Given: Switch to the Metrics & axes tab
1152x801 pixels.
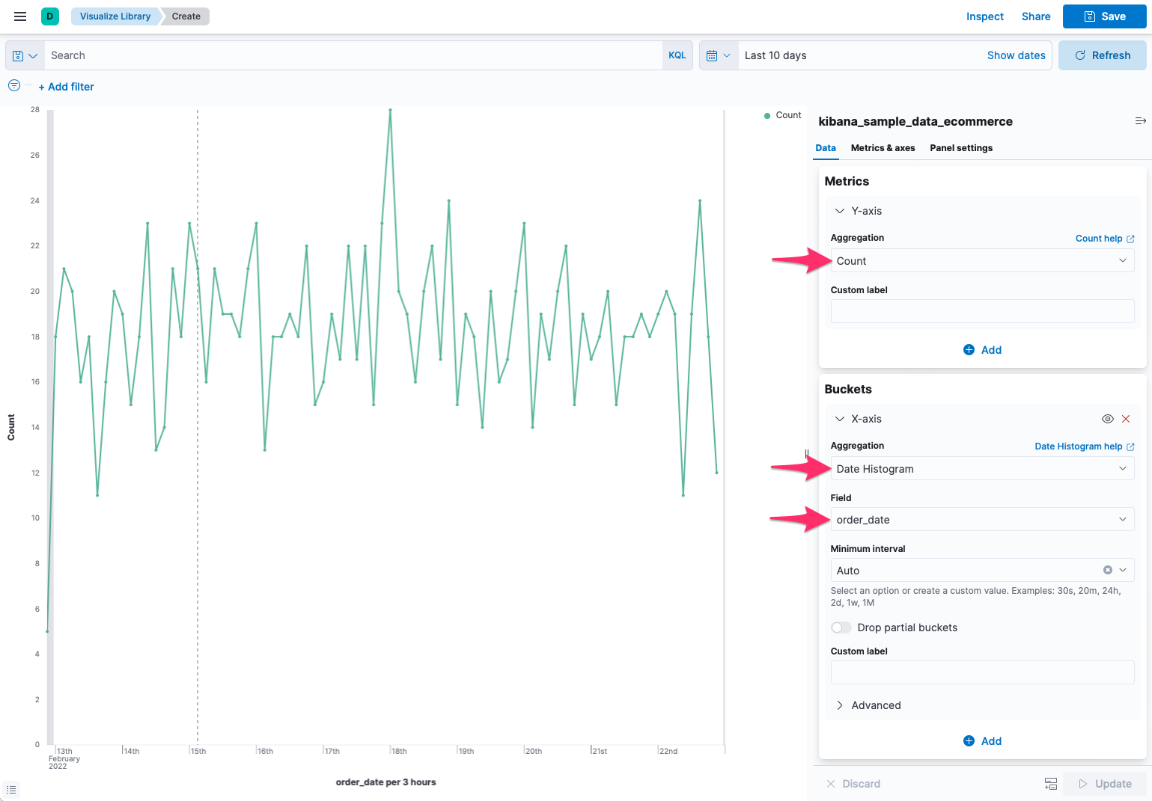Looking at the screenshot, I should (883, 148).
